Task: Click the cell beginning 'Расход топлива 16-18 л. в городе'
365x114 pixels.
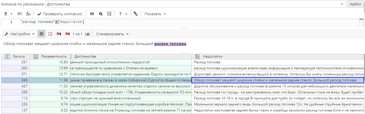Action: pyautogui.click(x=278, y=98)
